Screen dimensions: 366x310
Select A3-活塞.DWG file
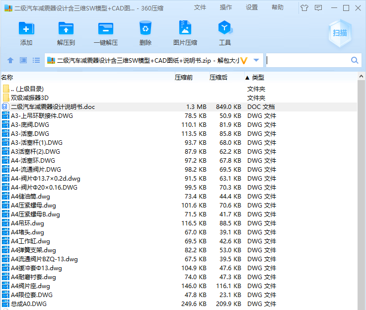coord(179,133)
